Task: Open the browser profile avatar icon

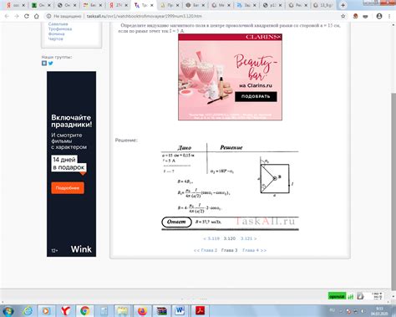Action: [379, 16]
